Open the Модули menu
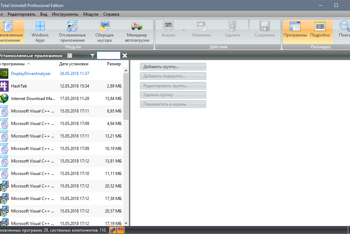350x234 pixels. pos(91,14)
